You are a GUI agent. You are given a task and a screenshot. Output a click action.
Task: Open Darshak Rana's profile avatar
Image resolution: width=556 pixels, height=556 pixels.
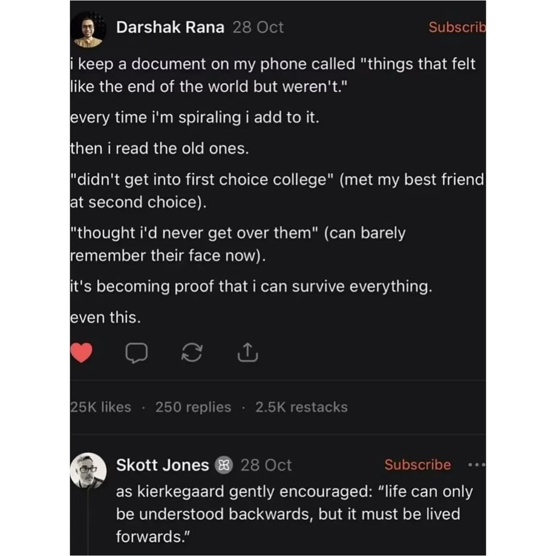click(88, 29)
